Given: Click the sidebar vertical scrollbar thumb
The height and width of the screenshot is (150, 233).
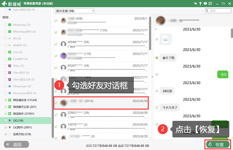Looking at the screenshot, I should click(x=53, y=108).
